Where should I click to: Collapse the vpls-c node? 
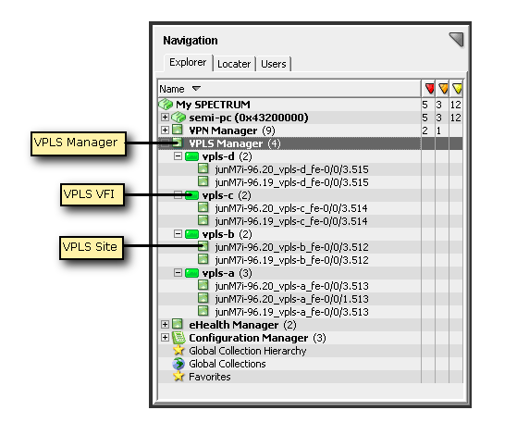coord(178,194)
